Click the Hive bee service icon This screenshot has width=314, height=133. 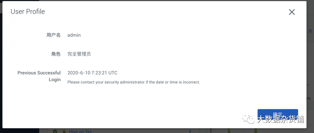(x=64, y=131)
